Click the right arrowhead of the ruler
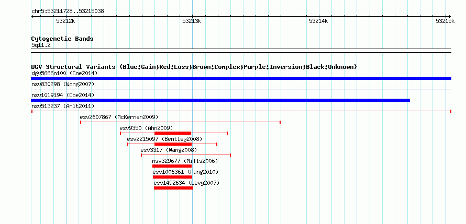 450,16
